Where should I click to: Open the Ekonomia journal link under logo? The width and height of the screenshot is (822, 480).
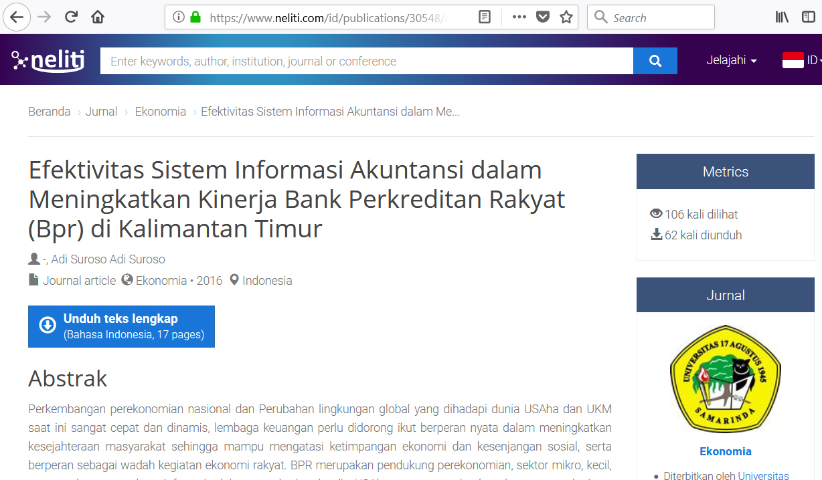(x=725, y=451)
